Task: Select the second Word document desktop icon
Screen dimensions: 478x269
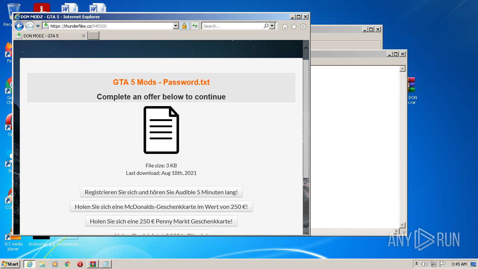Action: click(x=97, y=7)
